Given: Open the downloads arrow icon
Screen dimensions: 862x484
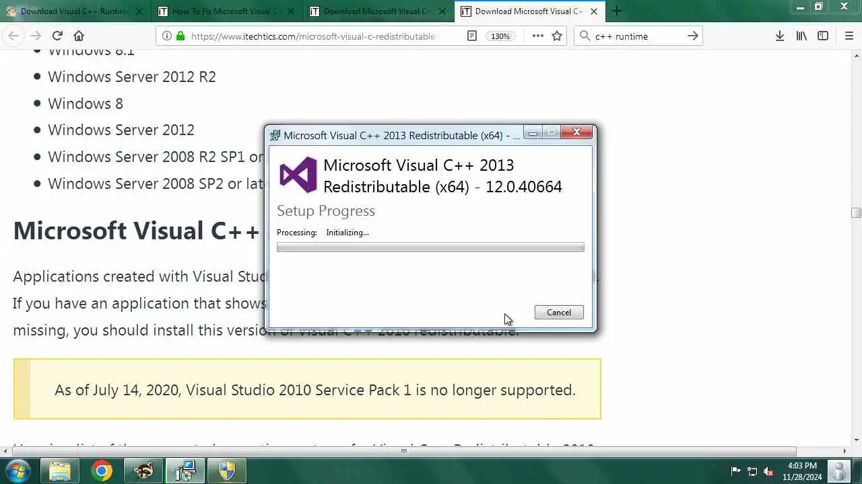Looking at the screenshot, I should (x=779, y=36).
